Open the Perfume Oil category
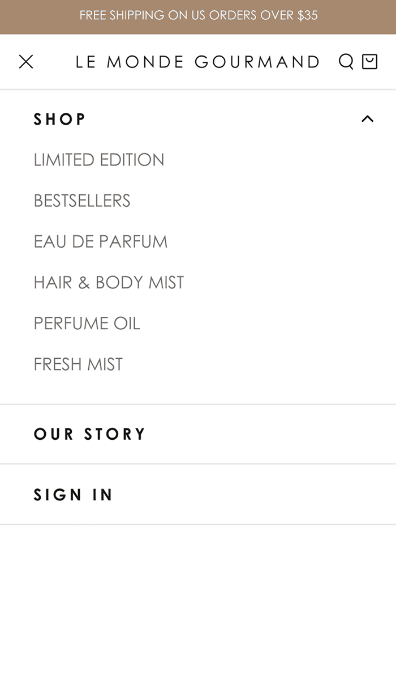396x680 pixels. [87, 323]
